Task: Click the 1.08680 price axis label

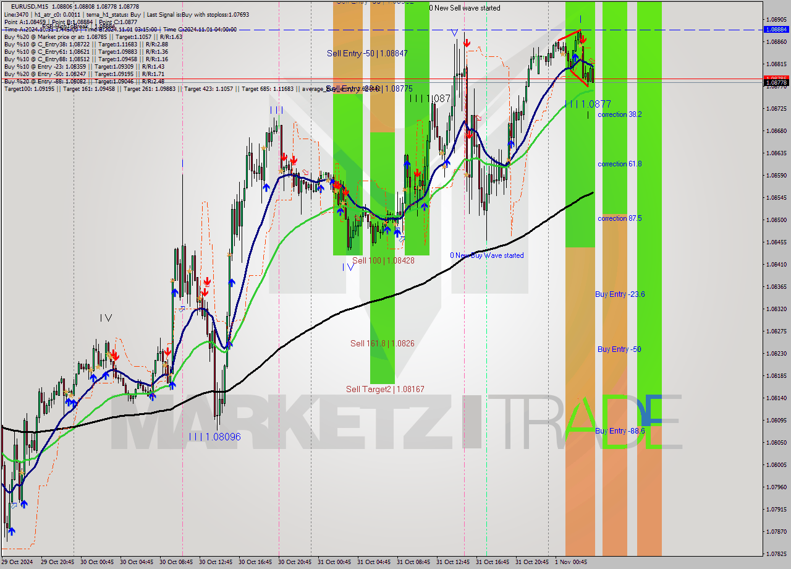Action: coord(776,131)
